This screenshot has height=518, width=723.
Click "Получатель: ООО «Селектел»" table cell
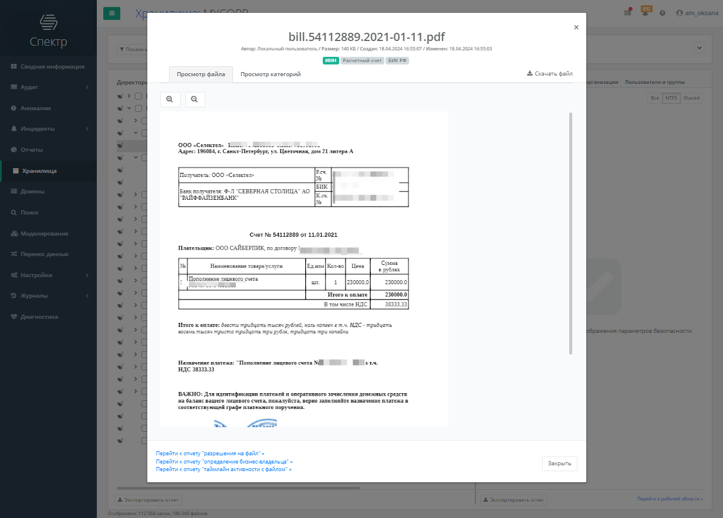246,175
